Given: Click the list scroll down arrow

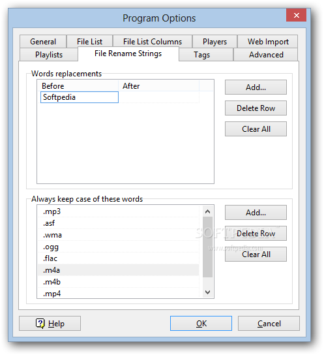Looking at the screenshot, I should (x=207, y=292).
